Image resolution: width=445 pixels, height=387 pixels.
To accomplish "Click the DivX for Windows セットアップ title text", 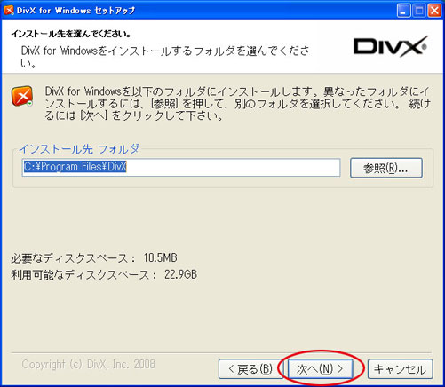I will pos(75,11).
